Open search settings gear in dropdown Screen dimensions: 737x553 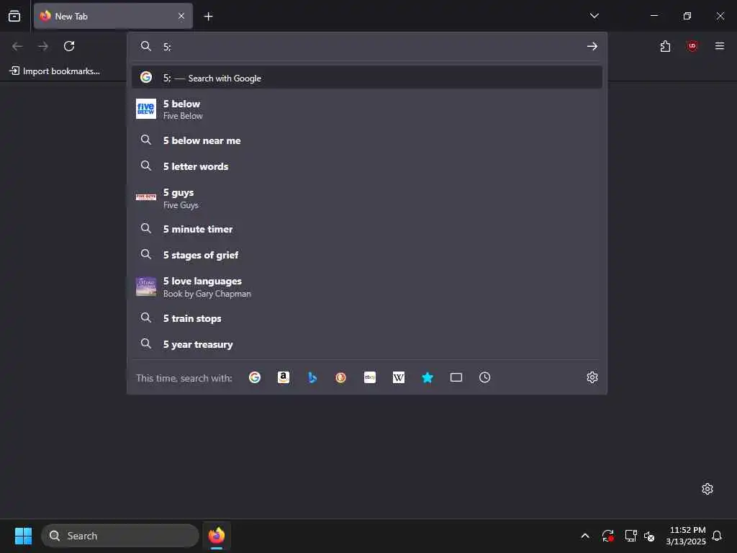tap(592, 377)
